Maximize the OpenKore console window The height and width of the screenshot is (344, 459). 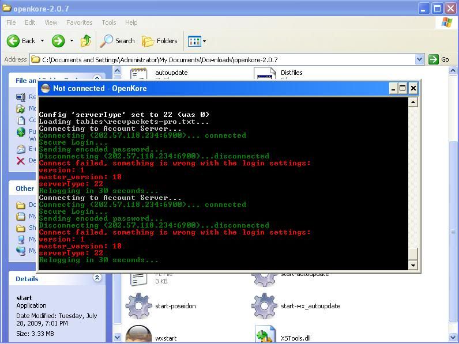[x=403, y=88]
